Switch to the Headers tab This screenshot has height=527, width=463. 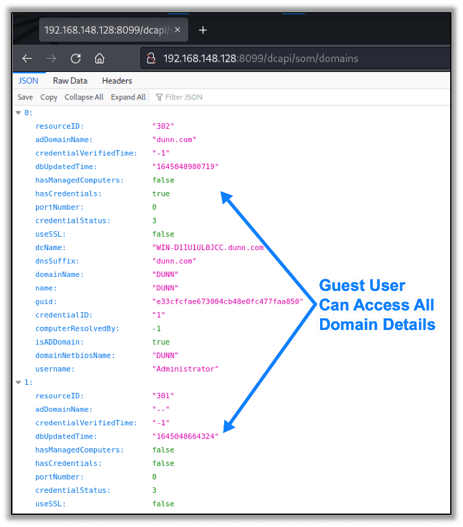117,81
